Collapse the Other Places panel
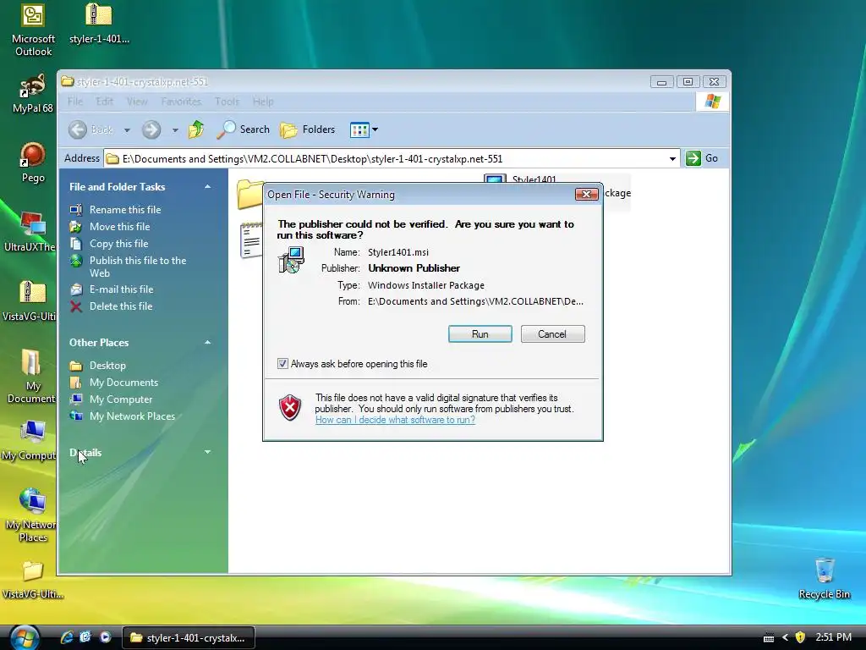Viewport: 866px width, 650px height. pos(208,343)
